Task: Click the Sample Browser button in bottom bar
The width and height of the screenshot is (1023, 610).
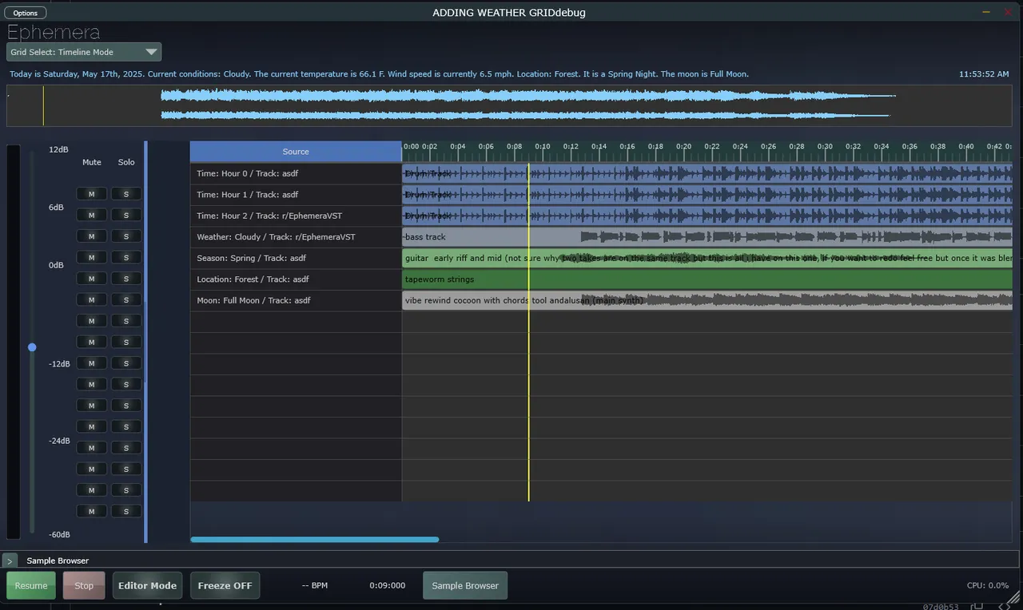Action: pyautogui.click(x=464, y=585)
